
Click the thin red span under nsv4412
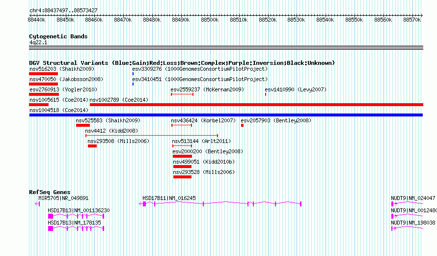coord(152,136)
